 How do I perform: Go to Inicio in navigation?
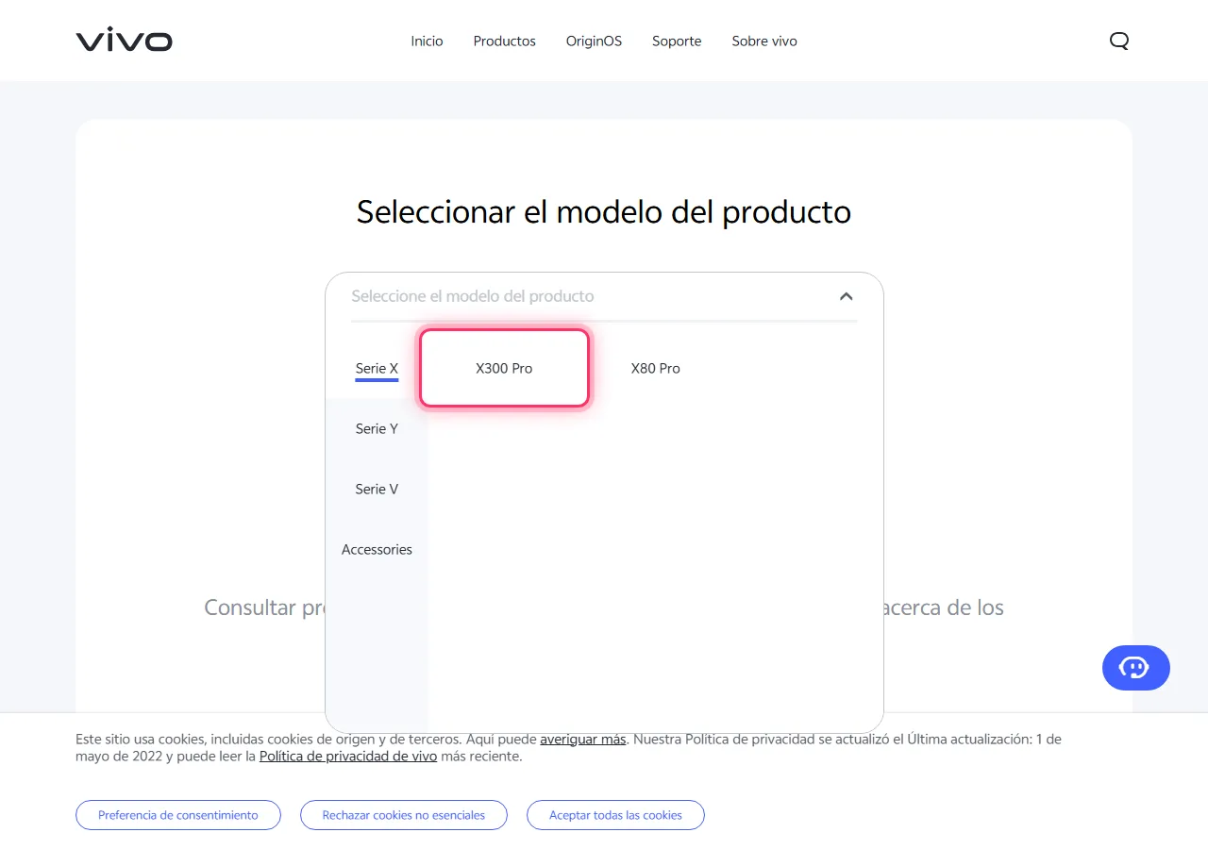click(427, 41)
